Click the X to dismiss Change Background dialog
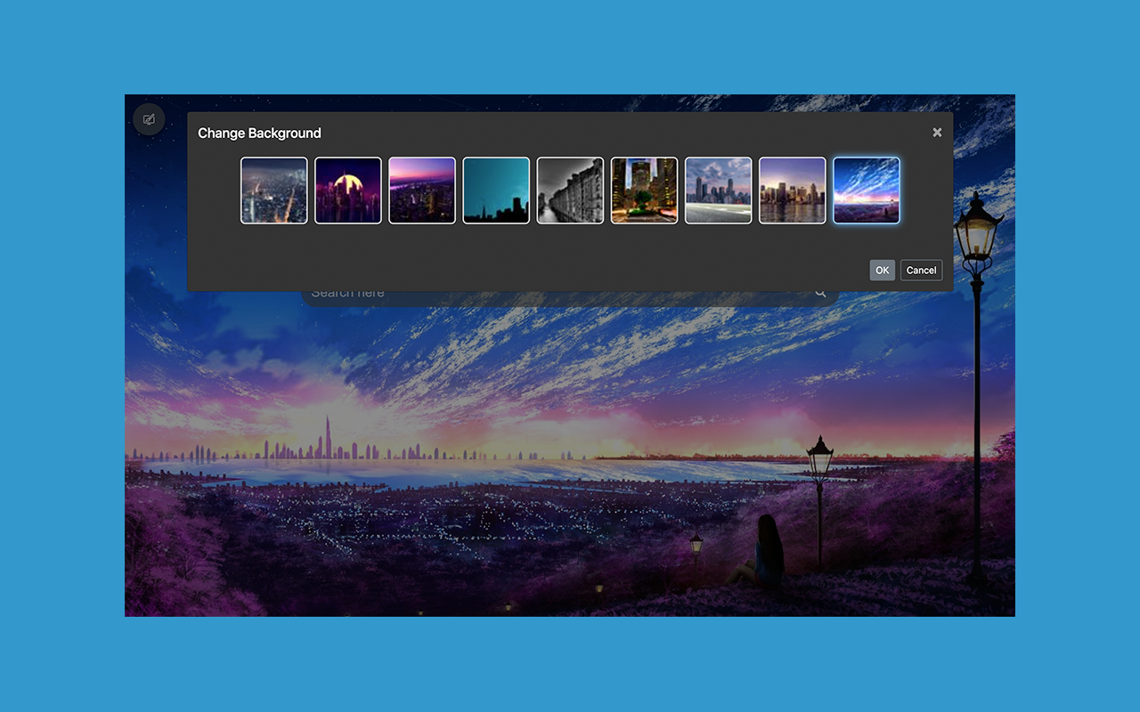1140x712 pixels. (937, 131)
